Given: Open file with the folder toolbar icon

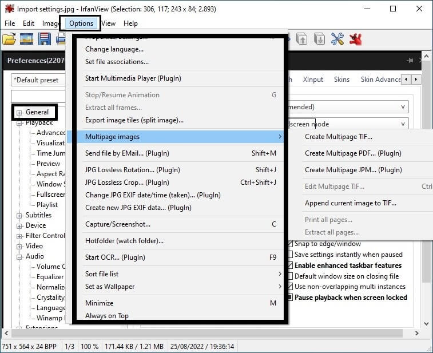Looking at the screenshot, I should (9, 39).
